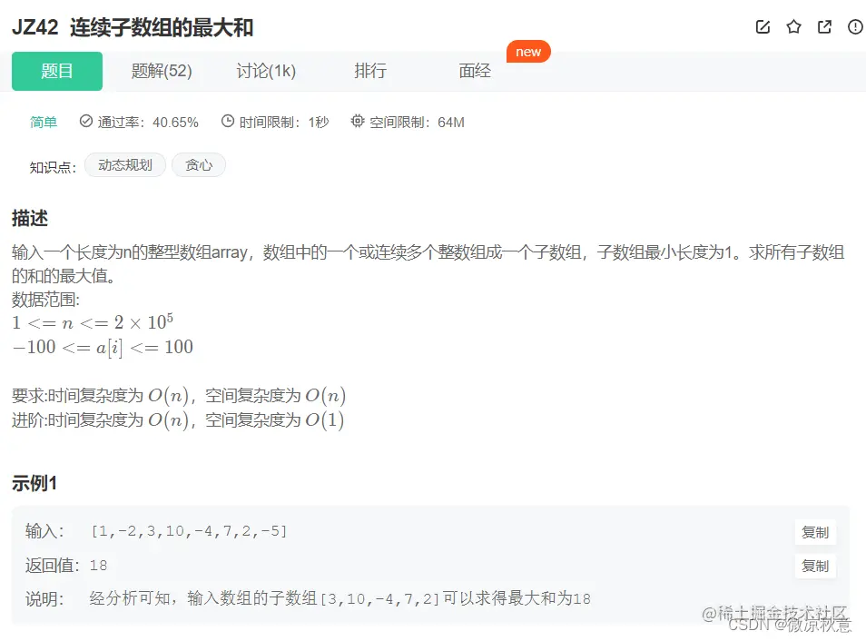Click the pass-rate checkmark icon

pos(85,123)
